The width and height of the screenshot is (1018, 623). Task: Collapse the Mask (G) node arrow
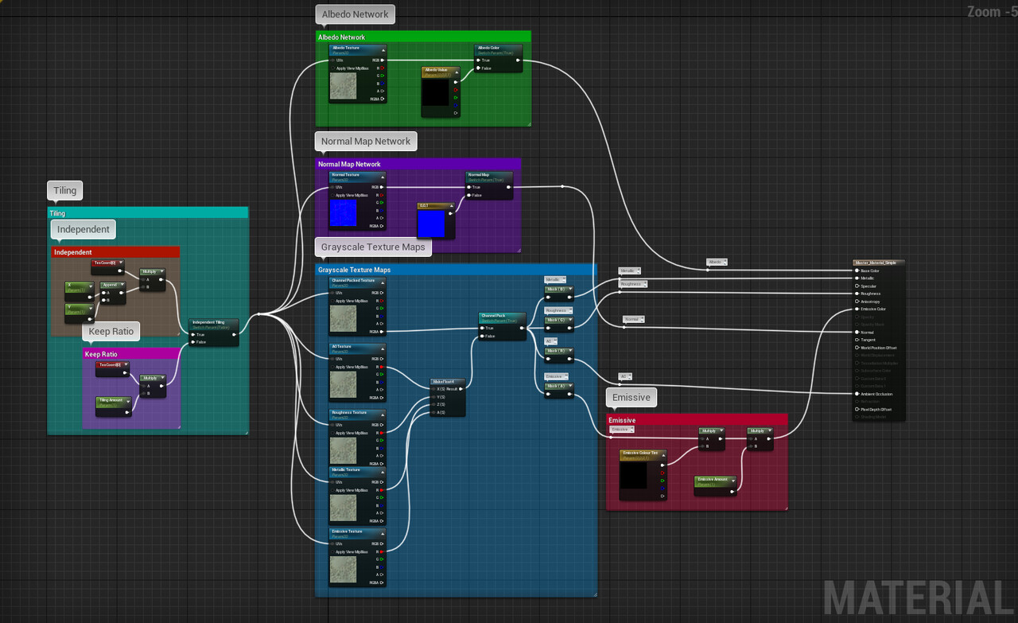[x=569, y=320]
